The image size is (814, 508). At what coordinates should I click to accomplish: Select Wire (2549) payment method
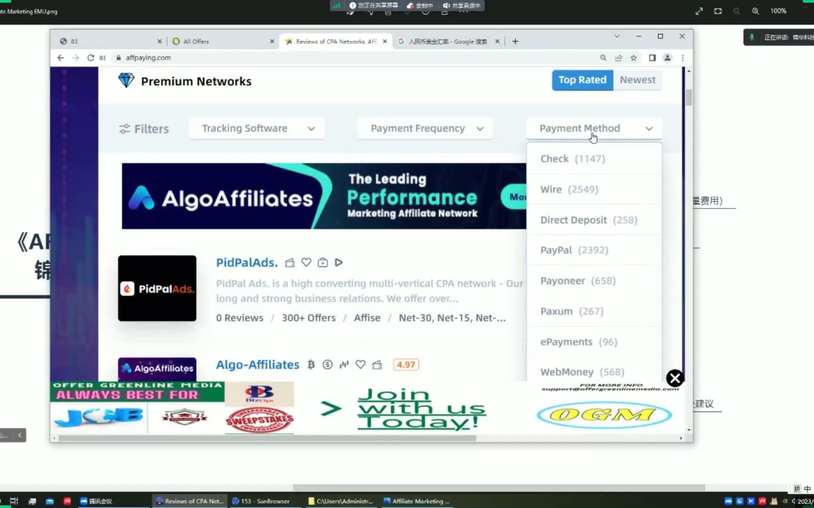coord(594,190)
